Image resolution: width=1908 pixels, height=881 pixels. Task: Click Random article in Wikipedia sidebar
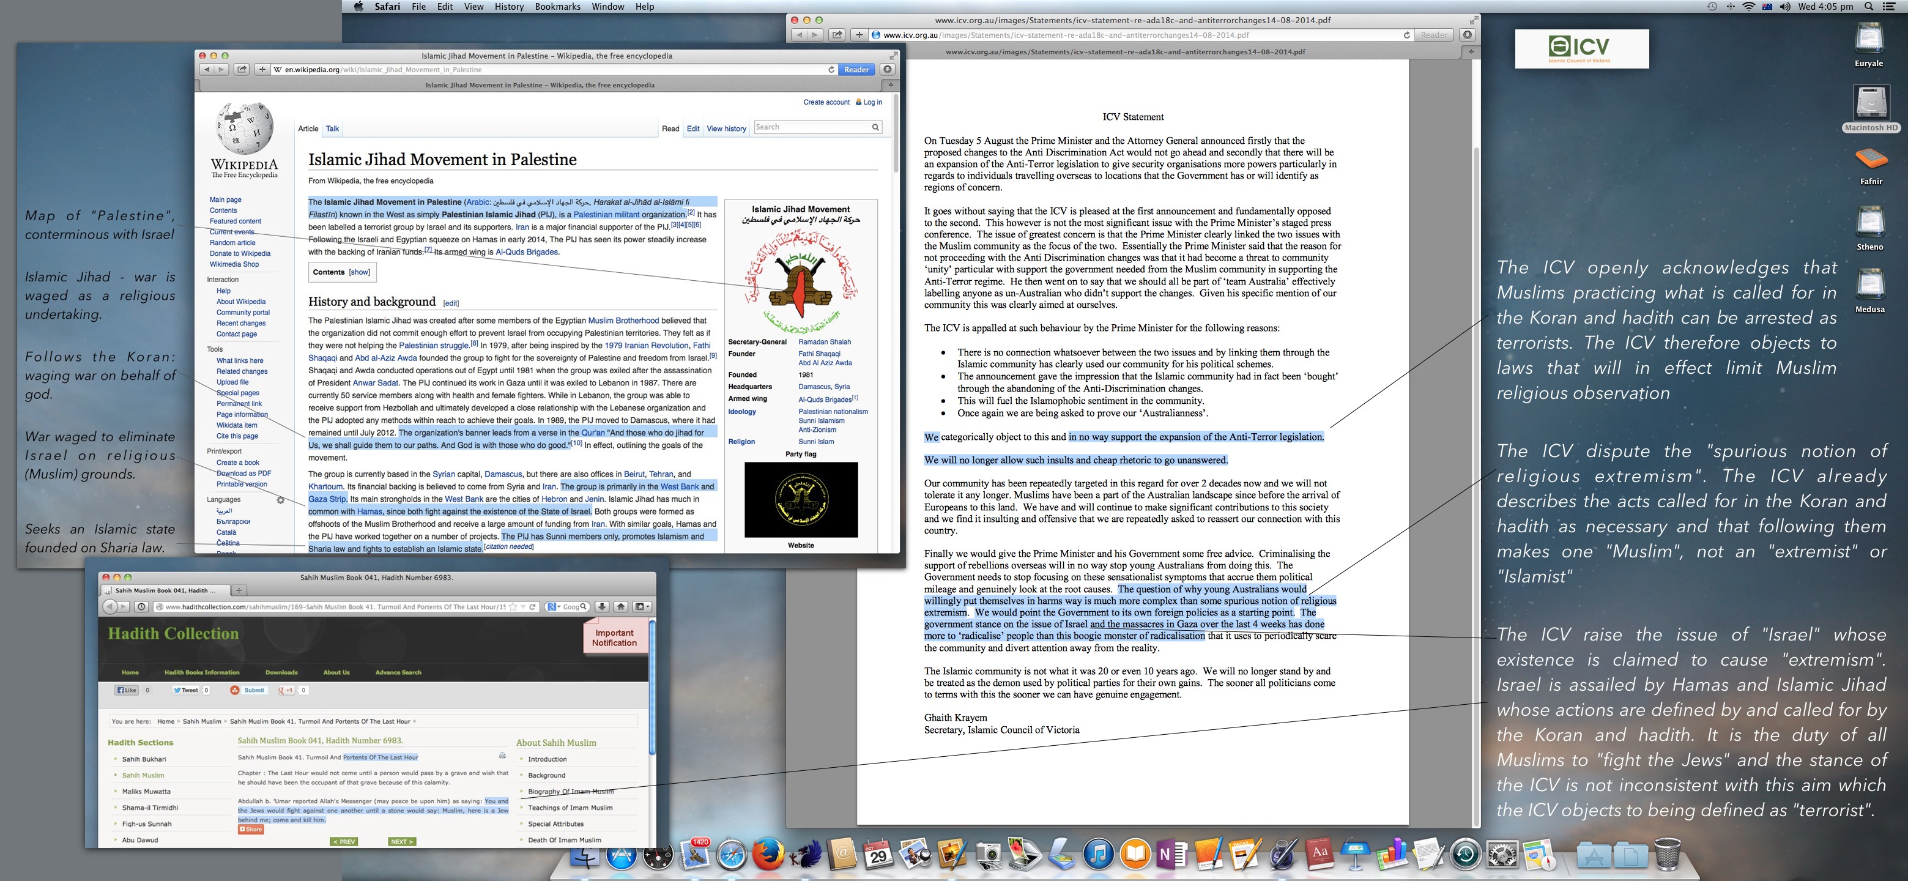(232, 242)
